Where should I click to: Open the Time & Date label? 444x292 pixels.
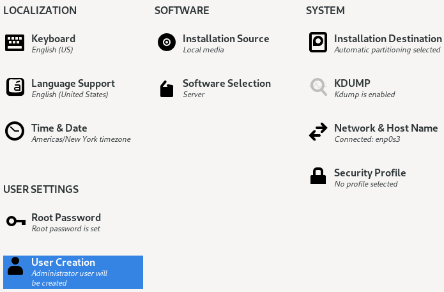(59, 128)
